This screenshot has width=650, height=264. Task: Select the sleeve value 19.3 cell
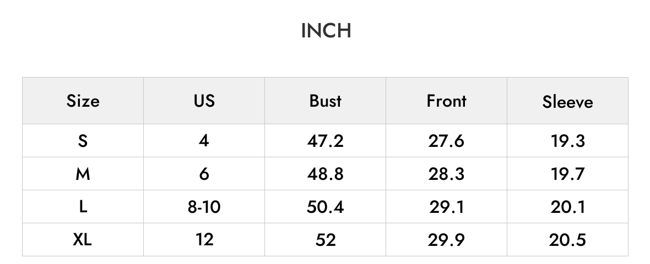pos(567,141)
